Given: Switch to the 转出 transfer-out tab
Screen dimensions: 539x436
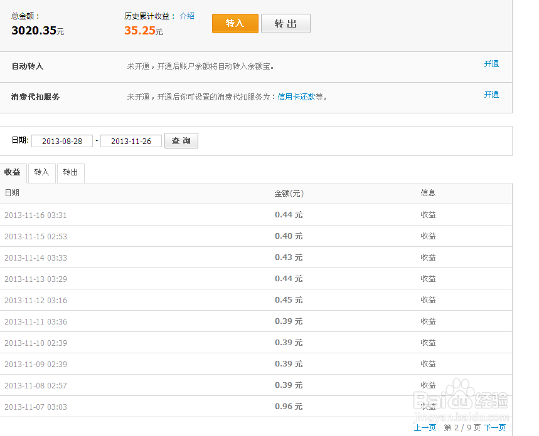Looking at the screenshot, I should pyautogui.click(x=70, y=172).
